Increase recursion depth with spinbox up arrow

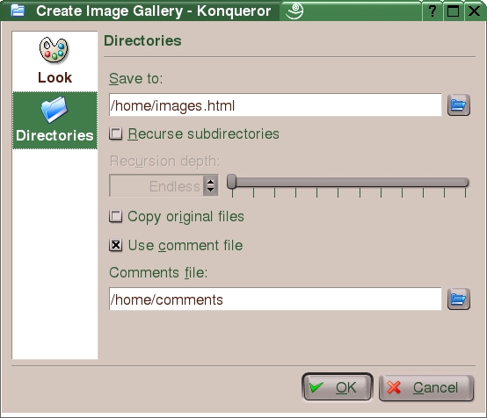pos(211,182)
